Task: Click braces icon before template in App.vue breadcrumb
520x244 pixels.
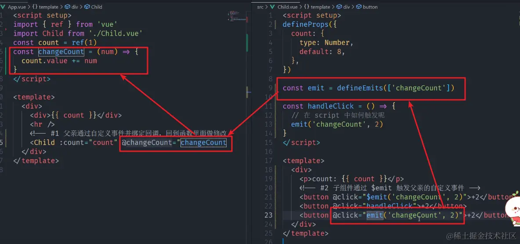Action: point(34,7)
